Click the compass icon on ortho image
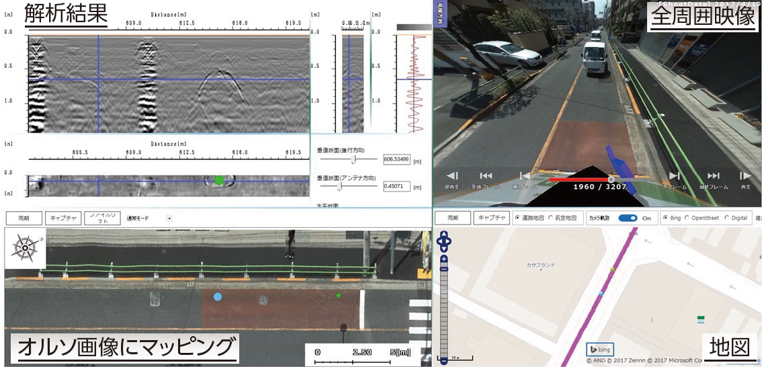 pos(25,249)
